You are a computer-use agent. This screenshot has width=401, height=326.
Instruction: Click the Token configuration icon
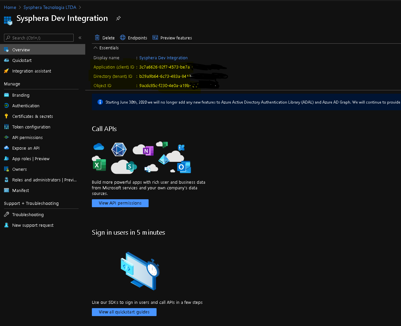(x=6, y=127)
